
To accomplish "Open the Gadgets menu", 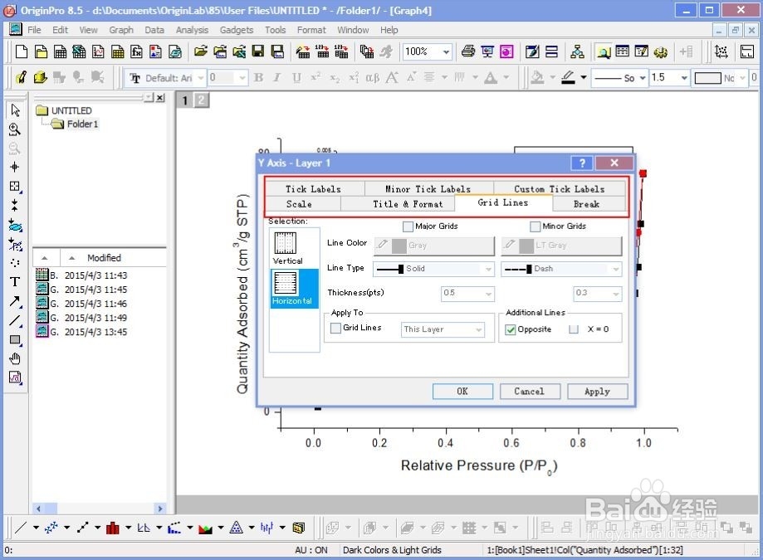I will tap(237, 30).
